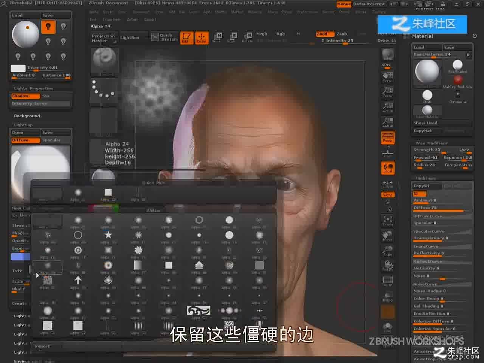Image resolution: width=484 pixels, height=363 pixels.
Task: Open the Material palette header
Action: [422, 36]
